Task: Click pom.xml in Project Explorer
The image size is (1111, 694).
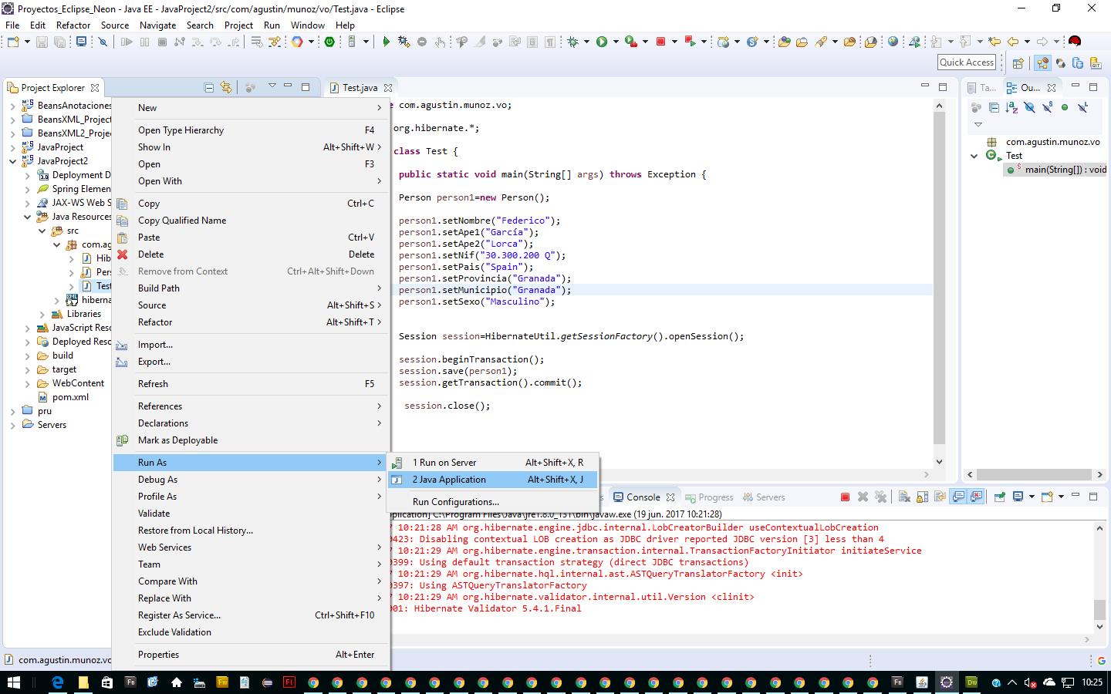Action: [x=70, y=397]
